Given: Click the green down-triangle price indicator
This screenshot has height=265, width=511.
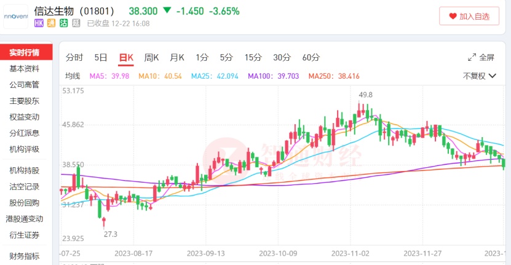Looking at the screenshot, I should (167, 10).
